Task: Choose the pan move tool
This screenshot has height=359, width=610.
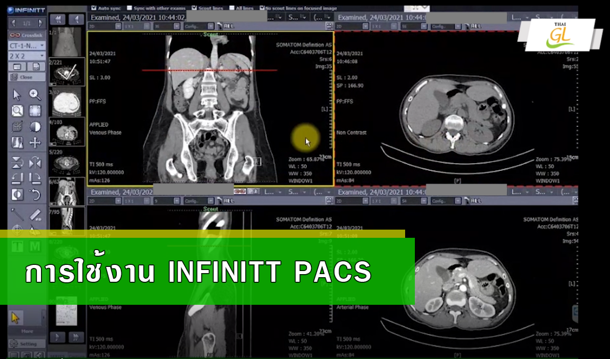Action: click(35, 143)
